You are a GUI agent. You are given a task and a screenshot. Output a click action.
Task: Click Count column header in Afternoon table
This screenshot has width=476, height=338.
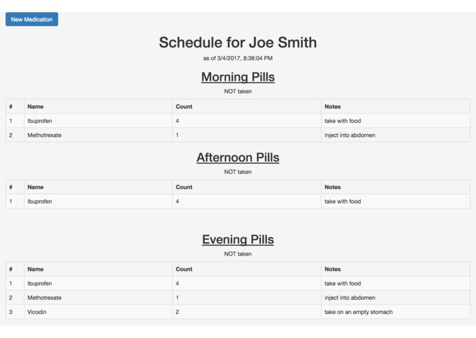(x=184, y=187)
